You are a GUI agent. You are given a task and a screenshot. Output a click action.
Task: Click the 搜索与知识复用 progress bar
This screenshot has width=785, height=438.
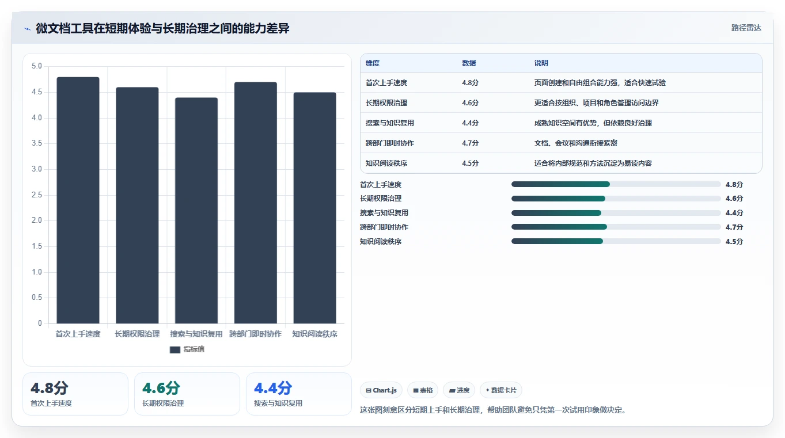616,213
